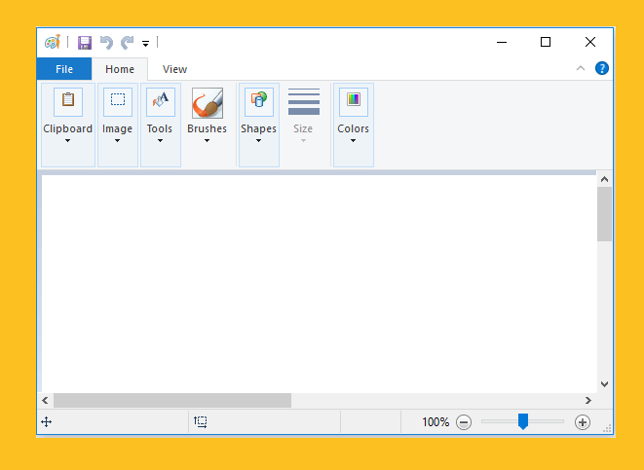Click the Clipboard label
Image resolution: width=644 pixels, height=470 pixels.
tap(68, 128)
